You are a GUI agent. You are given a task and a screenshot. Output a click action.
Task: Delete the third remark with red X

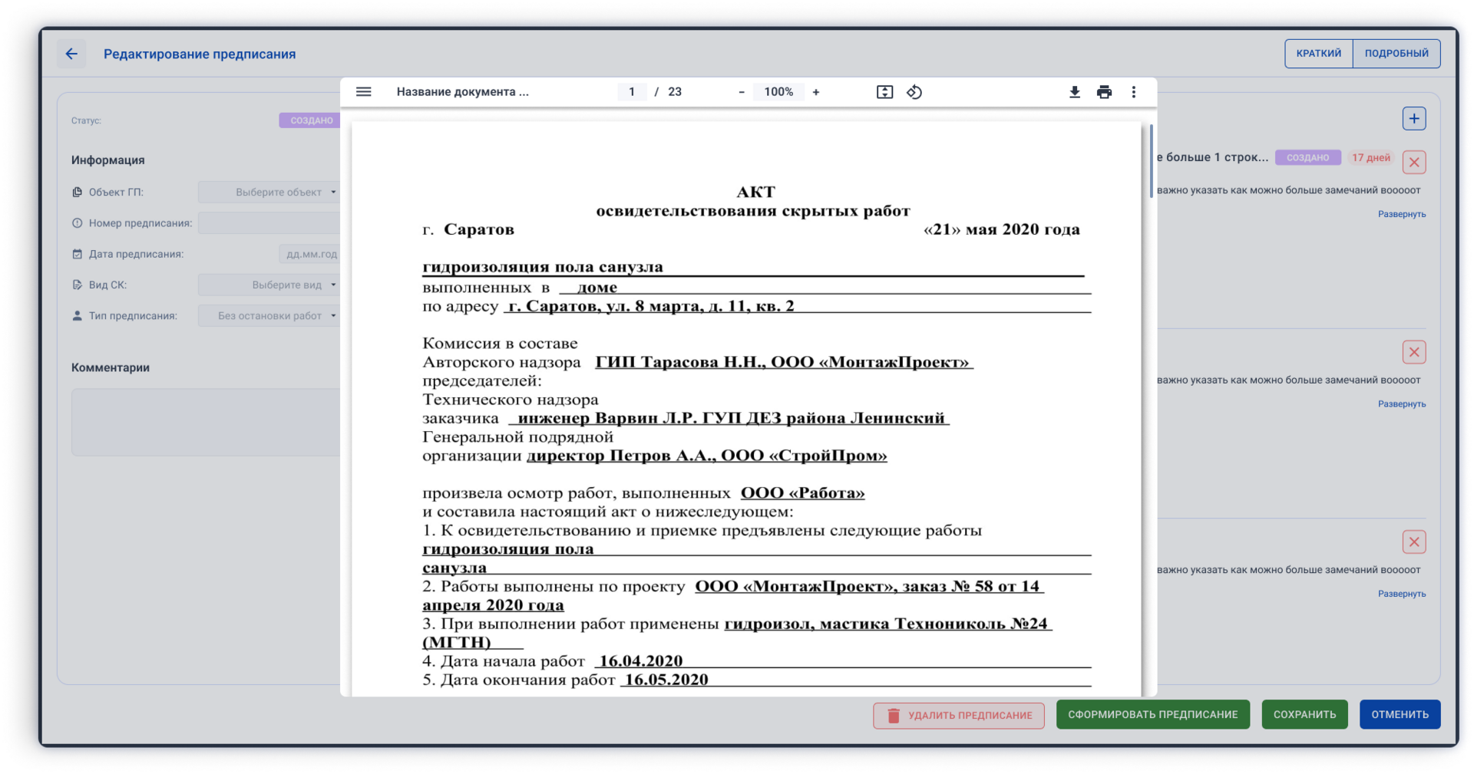[1414, 542]
